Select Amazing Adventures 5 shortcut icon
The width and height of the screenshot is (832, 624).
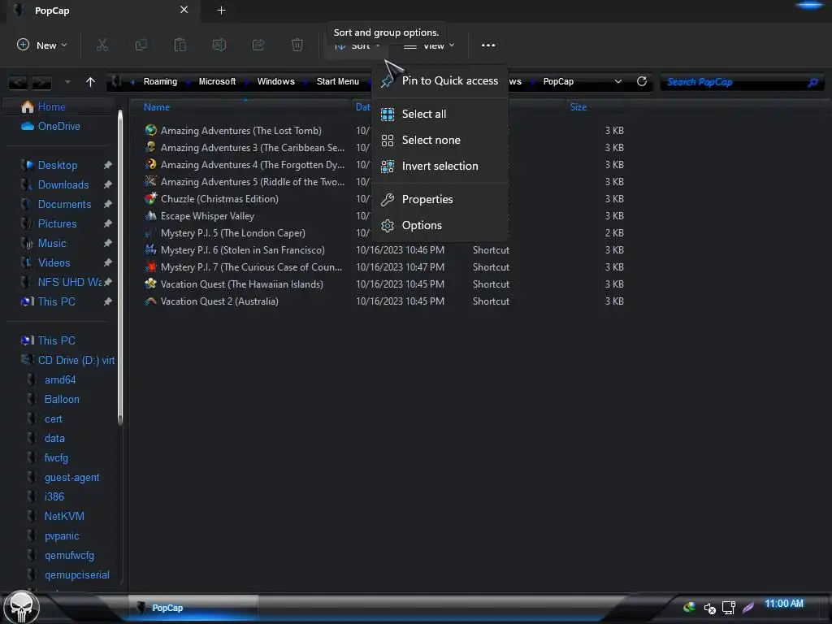point(150,181)
